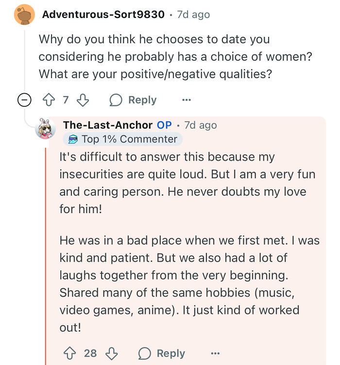The height and width of the screenshot is (365, 340).
Task: Click the blue OP label
Action: (x=164, y=125)
